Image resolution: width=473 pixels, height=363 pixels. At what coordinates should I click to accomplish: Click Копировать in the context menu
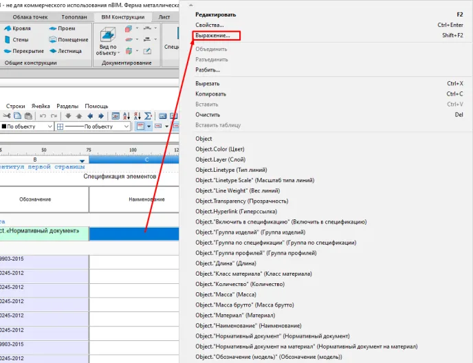[x=211, y=93]
